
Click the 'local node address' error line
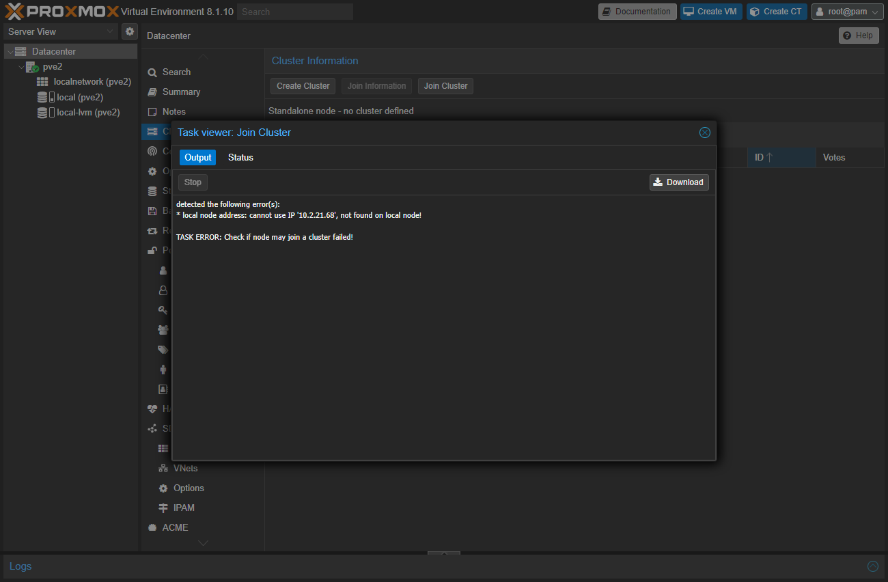[x=299, y=215]
